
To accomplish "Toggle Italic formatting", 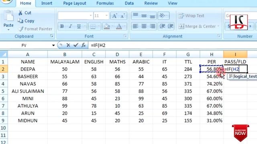I will pos(71,26).
